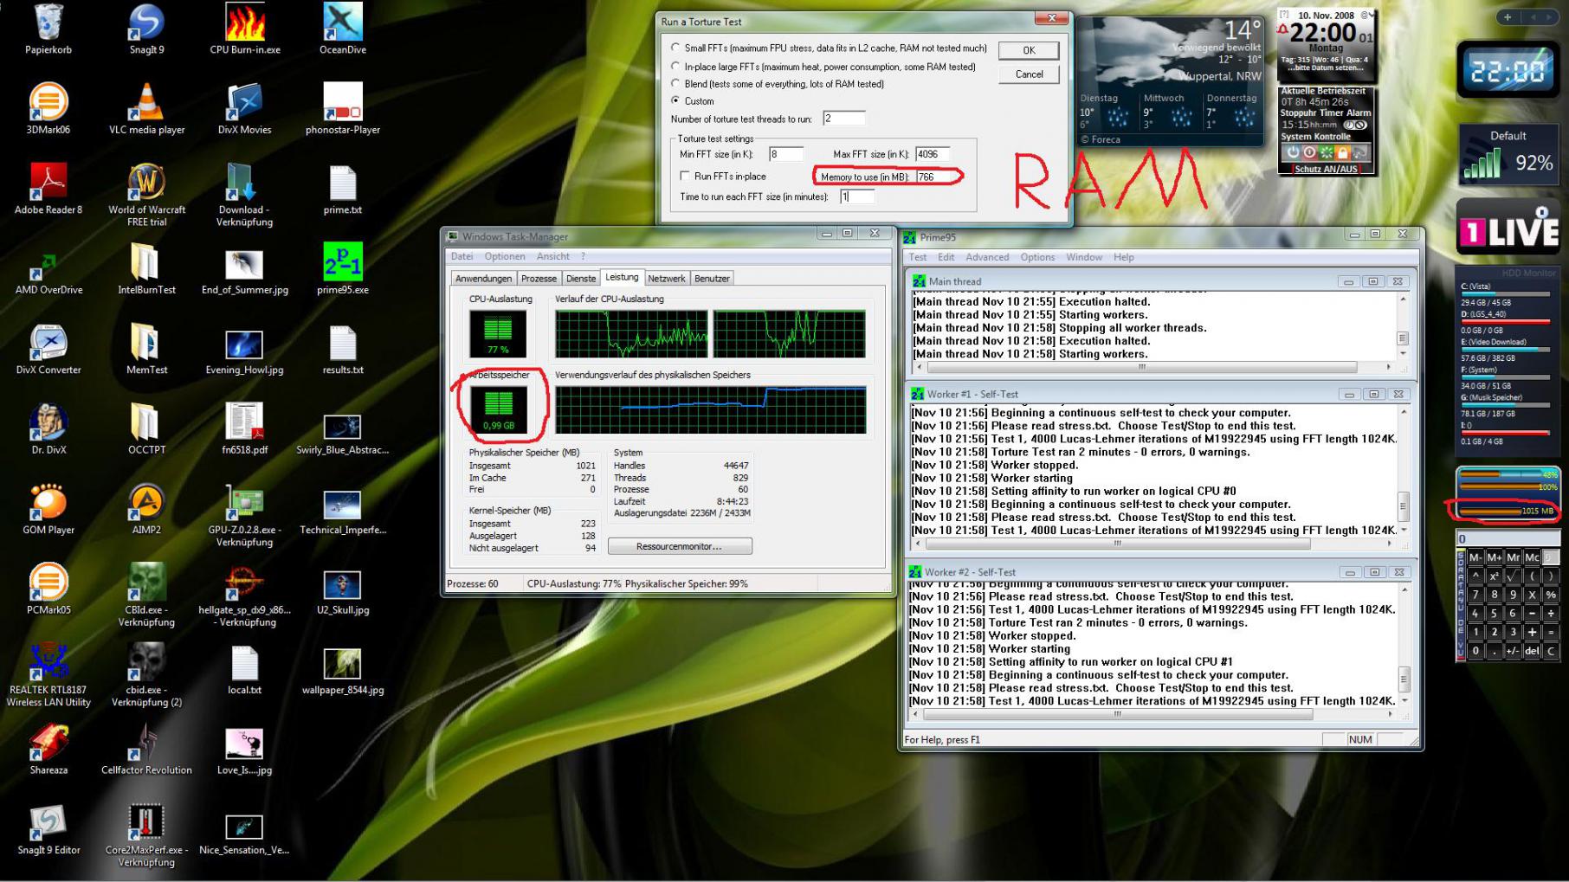
Task: Open the Papierkorb recycle bin
Action: 48,23
